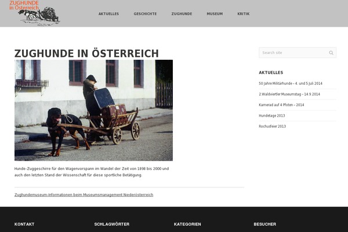Click the search magnifier icon
348x232 pixels.
coord(331,53)
